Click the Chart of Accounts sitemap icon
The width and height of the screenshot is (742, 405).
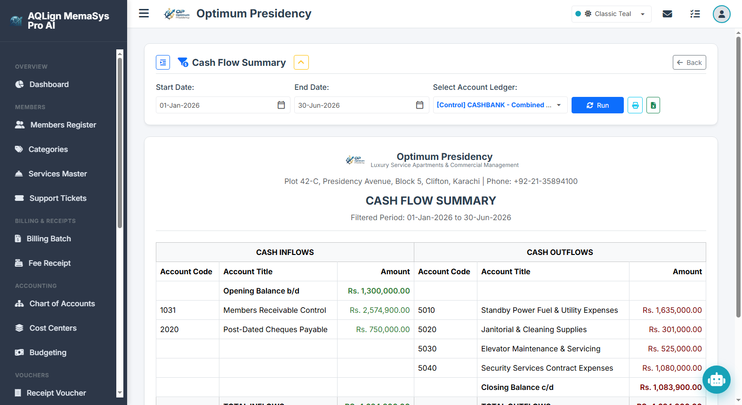[19, 303]
